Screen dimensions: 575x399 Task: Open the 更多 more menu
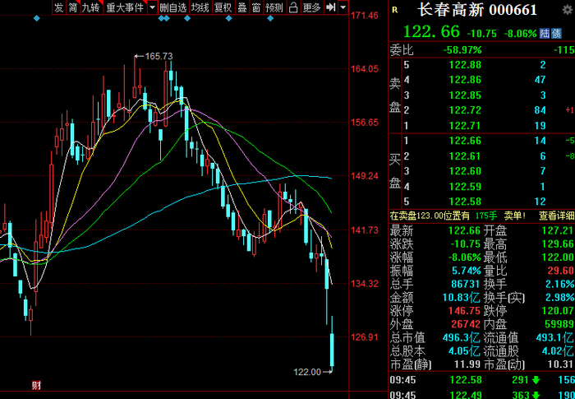312,7
